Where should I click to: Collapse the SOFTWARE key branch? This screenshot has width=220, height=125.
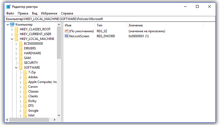[x=16, y=68]
